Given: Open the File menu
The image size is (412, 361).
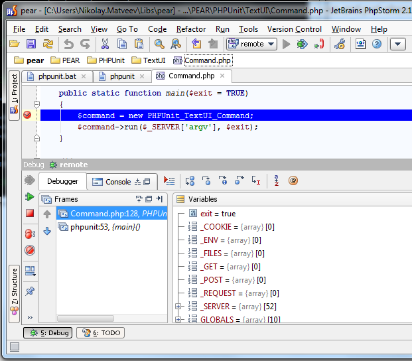Looking at the screenshot, I should [19, 29].
